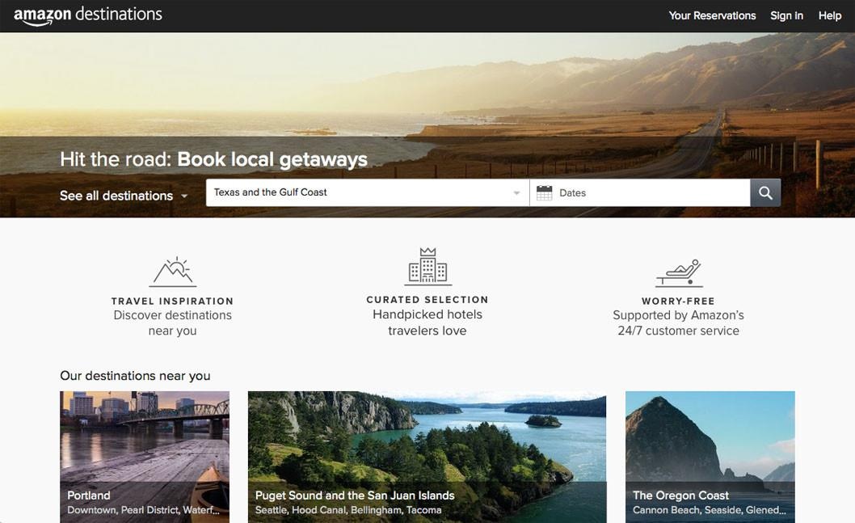
Task: Click the Travel Inspiration mountain sun icon
Action: pos(172,272)
